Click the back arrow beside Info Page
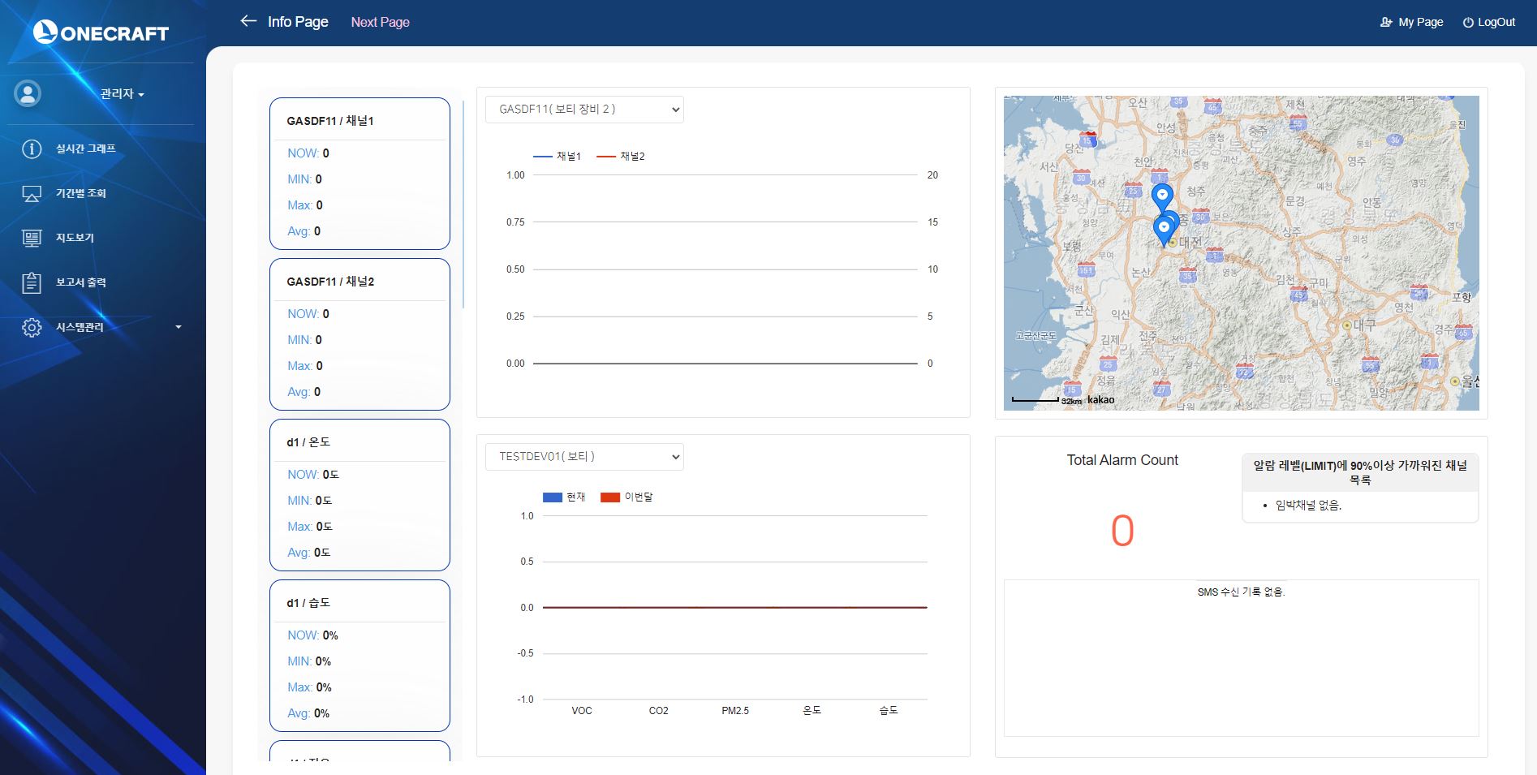The width and height of the screenshot is (1537, 775). coord(248,21)
